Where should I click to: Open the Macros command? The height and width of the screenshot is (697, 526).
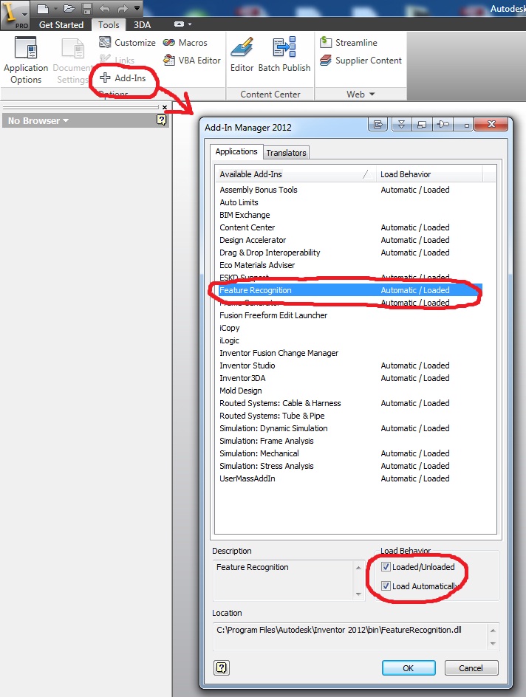(x=185, y=43)
